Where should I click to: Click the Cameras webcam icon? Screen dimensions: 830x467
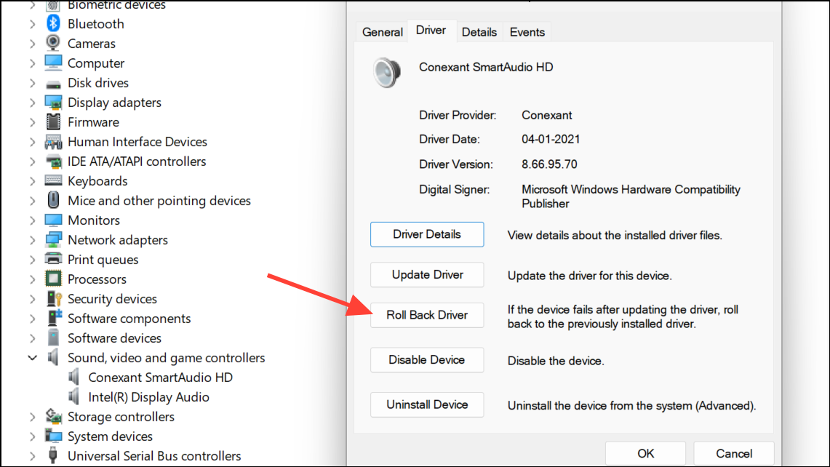53,43
